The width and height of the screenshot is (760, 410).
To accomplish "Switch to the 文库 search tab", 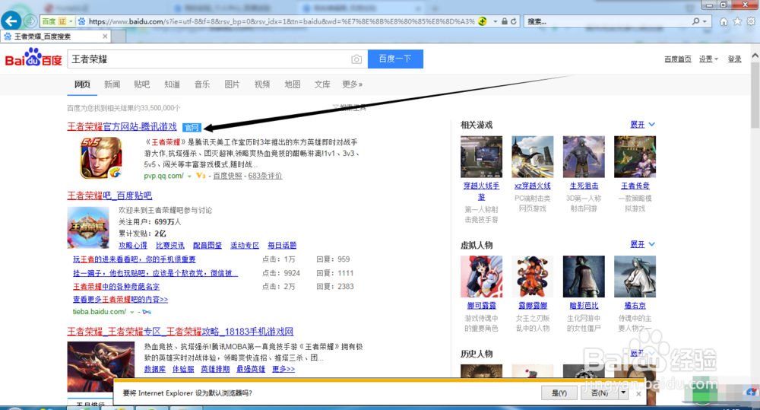I will point(322,84).
